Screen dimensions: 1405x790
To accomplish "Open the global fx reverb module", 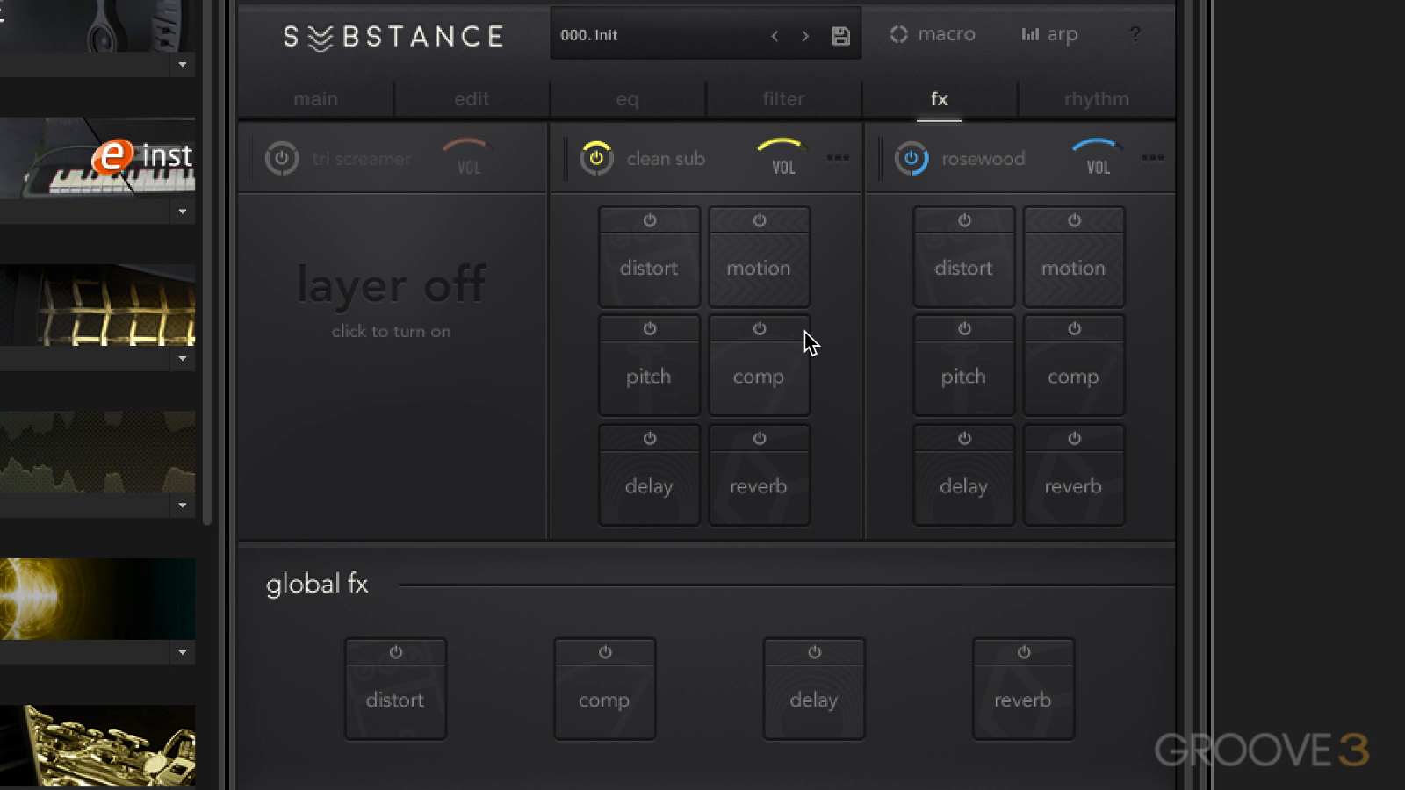I will pyautogui.click(x=1023, y=700).
